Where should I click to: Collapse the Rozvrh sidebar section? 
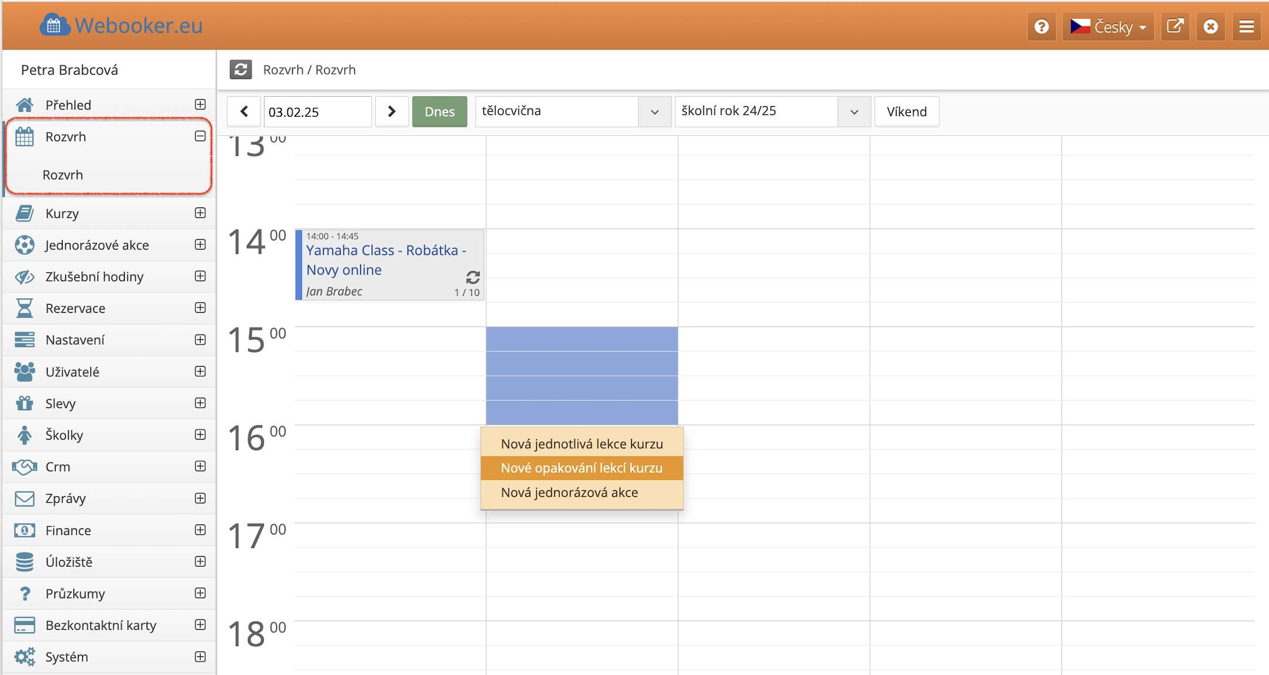click(200, 137)
